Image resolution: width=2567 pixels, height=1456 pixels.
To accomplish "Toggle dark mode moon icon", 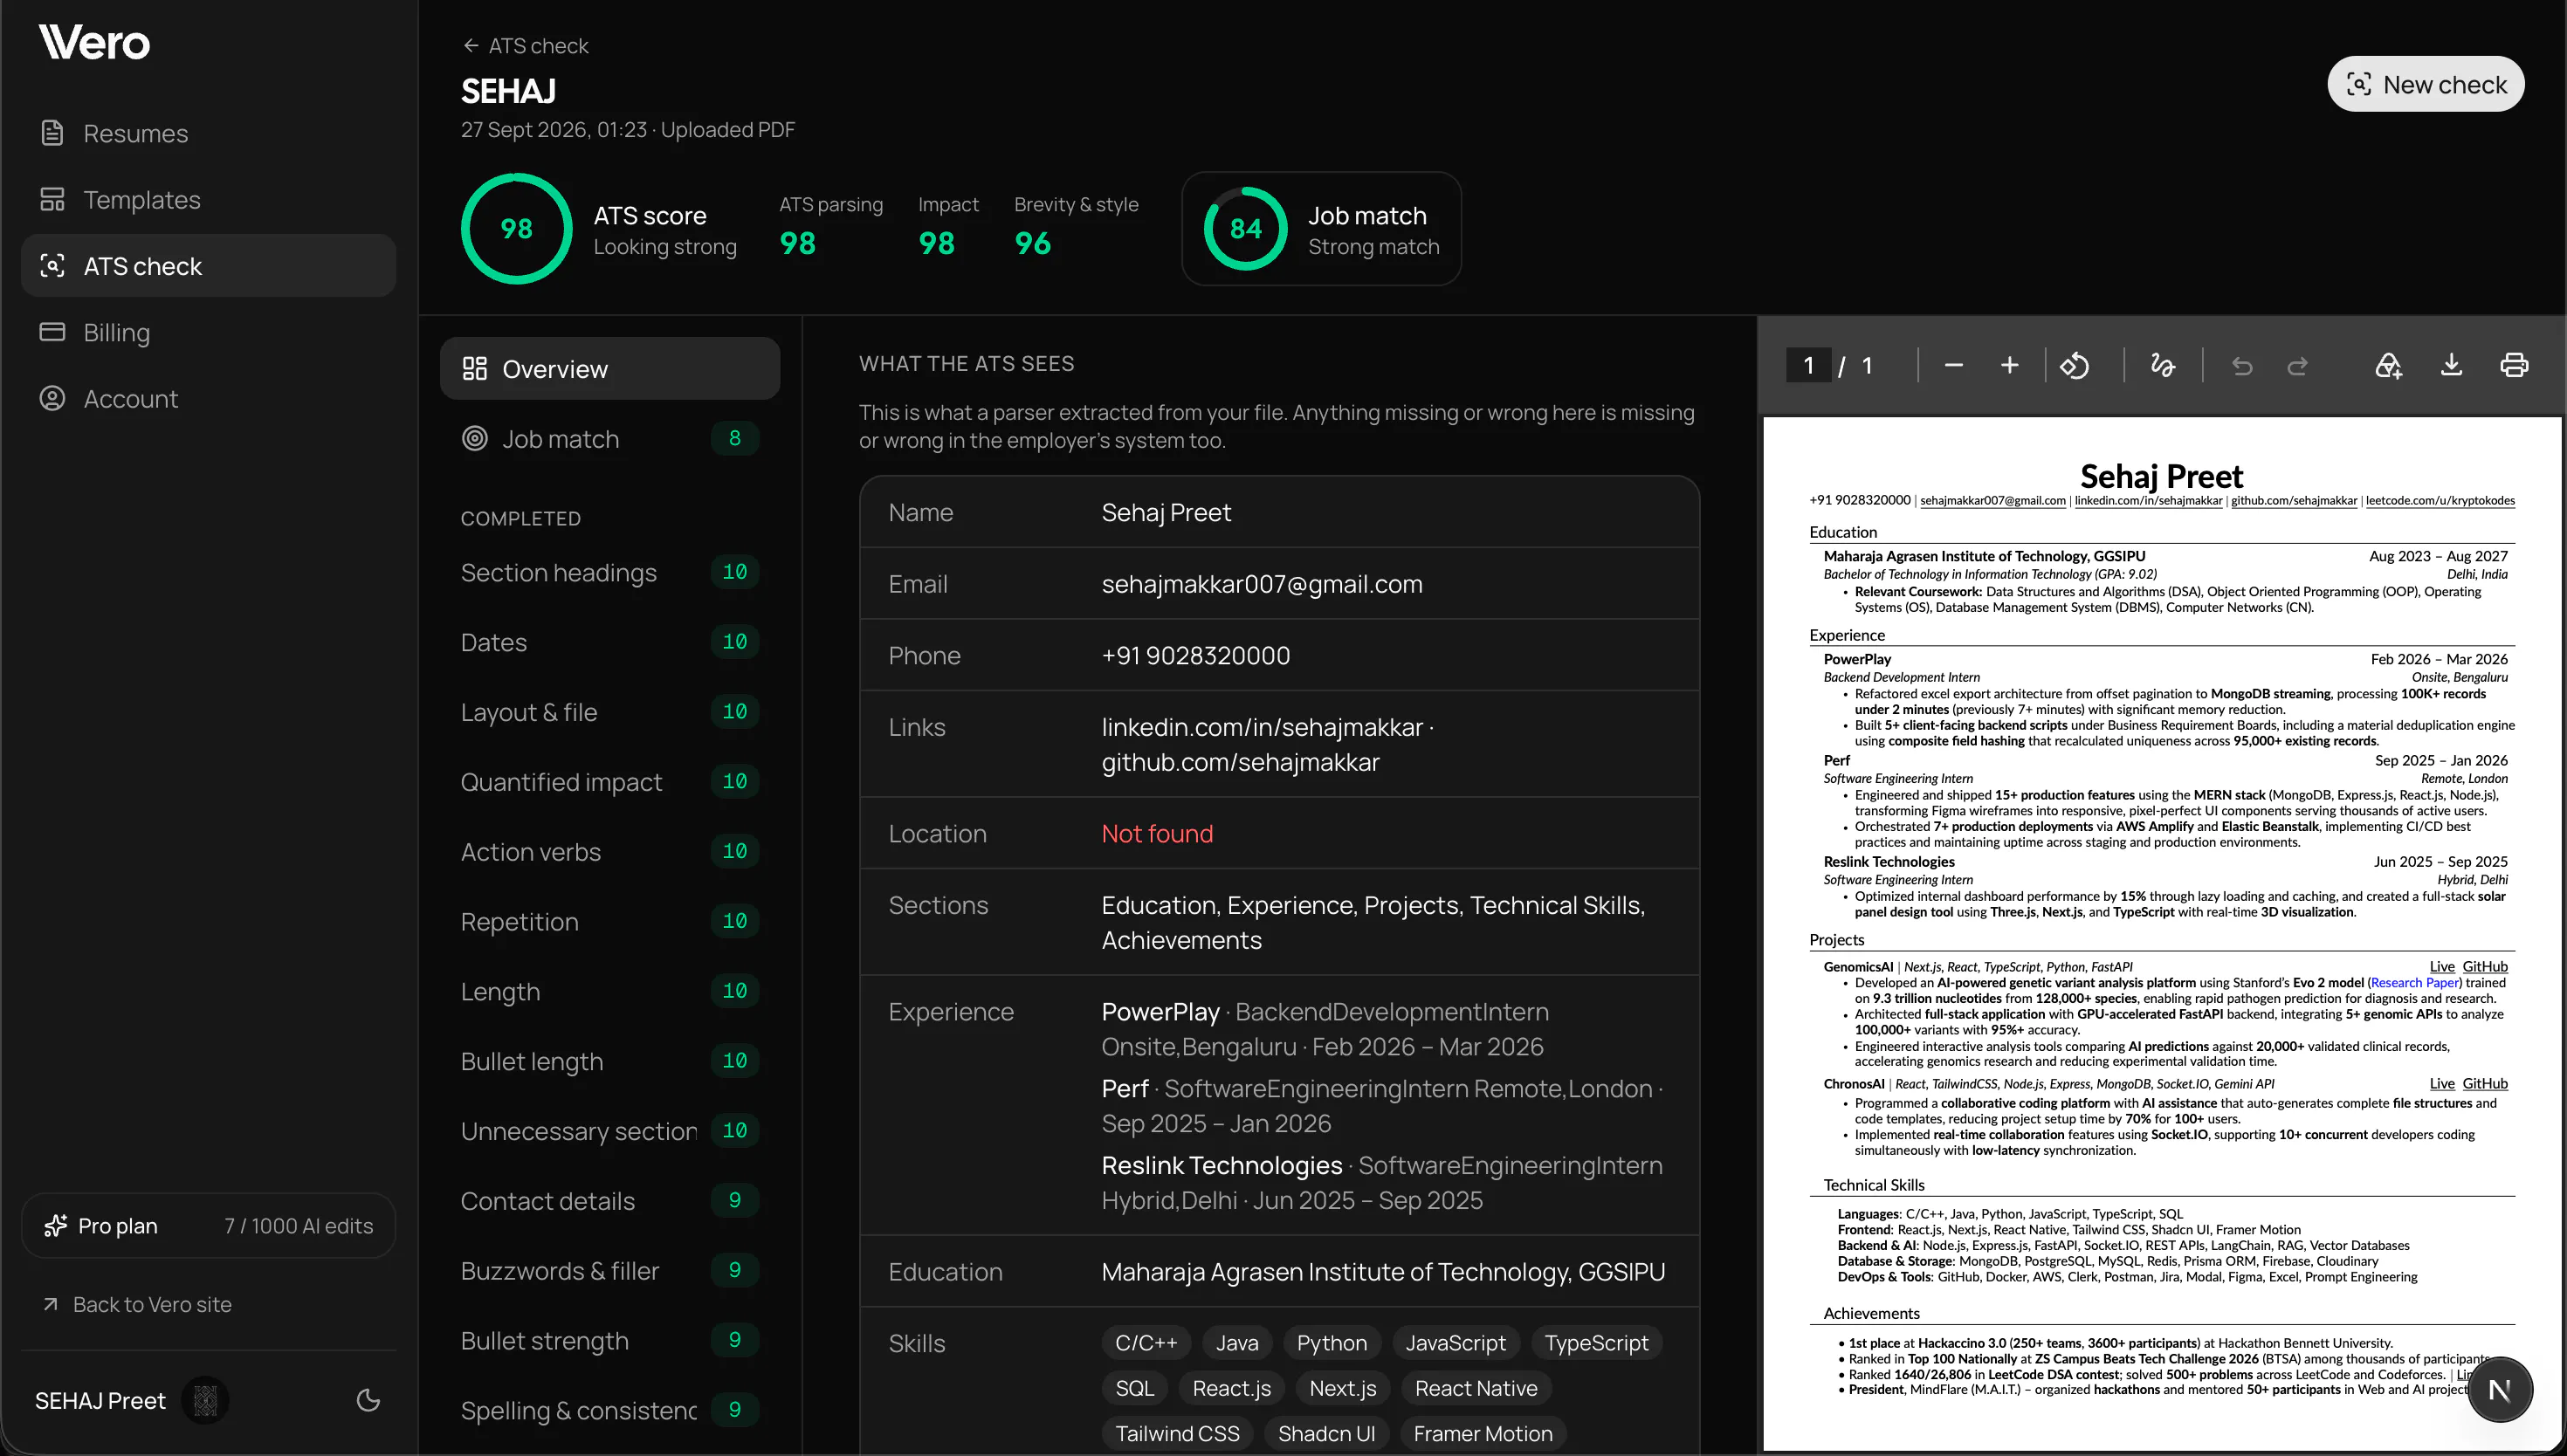I will pyautogui.click(x=368, y=1400).
